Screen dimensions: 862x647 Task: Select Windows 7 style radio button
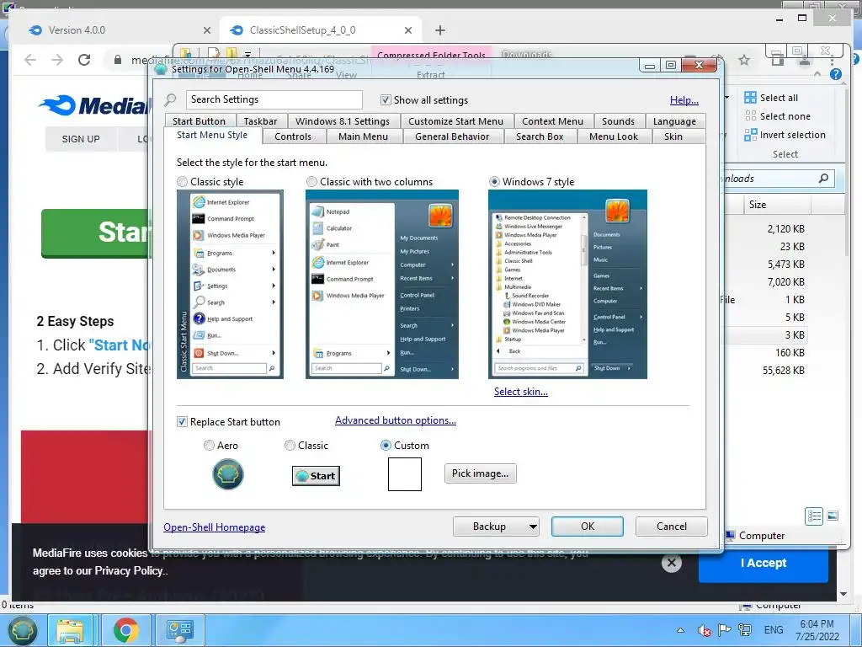pyautogui.click(x=494, y=182)
